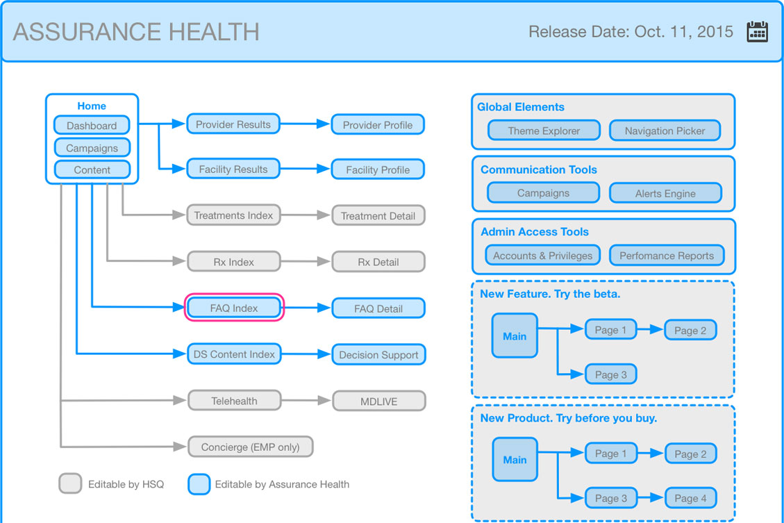This screenshot has height=523, width=784.
Task: Select Page 1 in the New Product box
Action: pyautogui.click(x=611, y=454)
